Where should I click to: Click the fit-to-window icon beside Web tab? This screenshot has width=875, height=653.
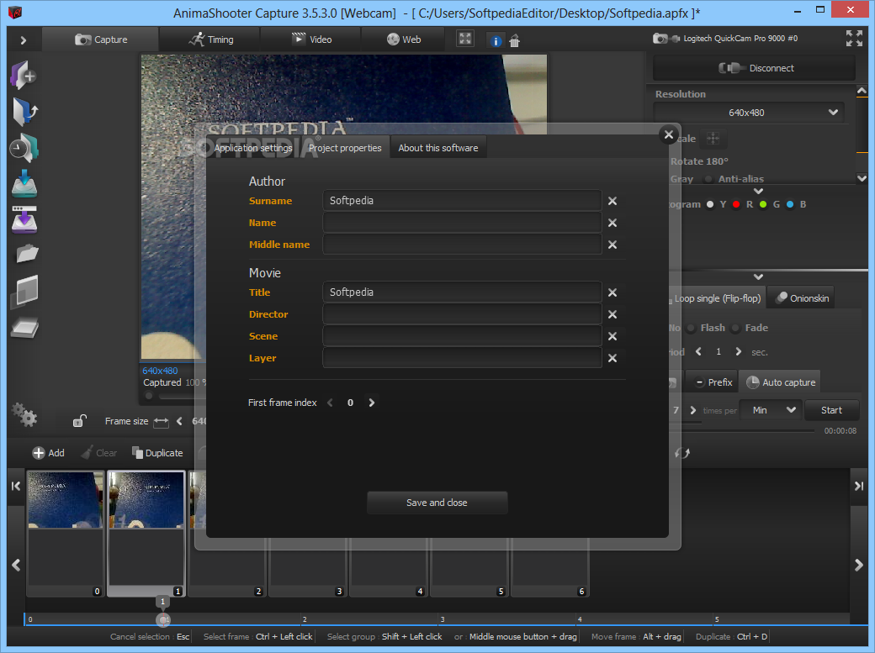[x=464, y=39]
